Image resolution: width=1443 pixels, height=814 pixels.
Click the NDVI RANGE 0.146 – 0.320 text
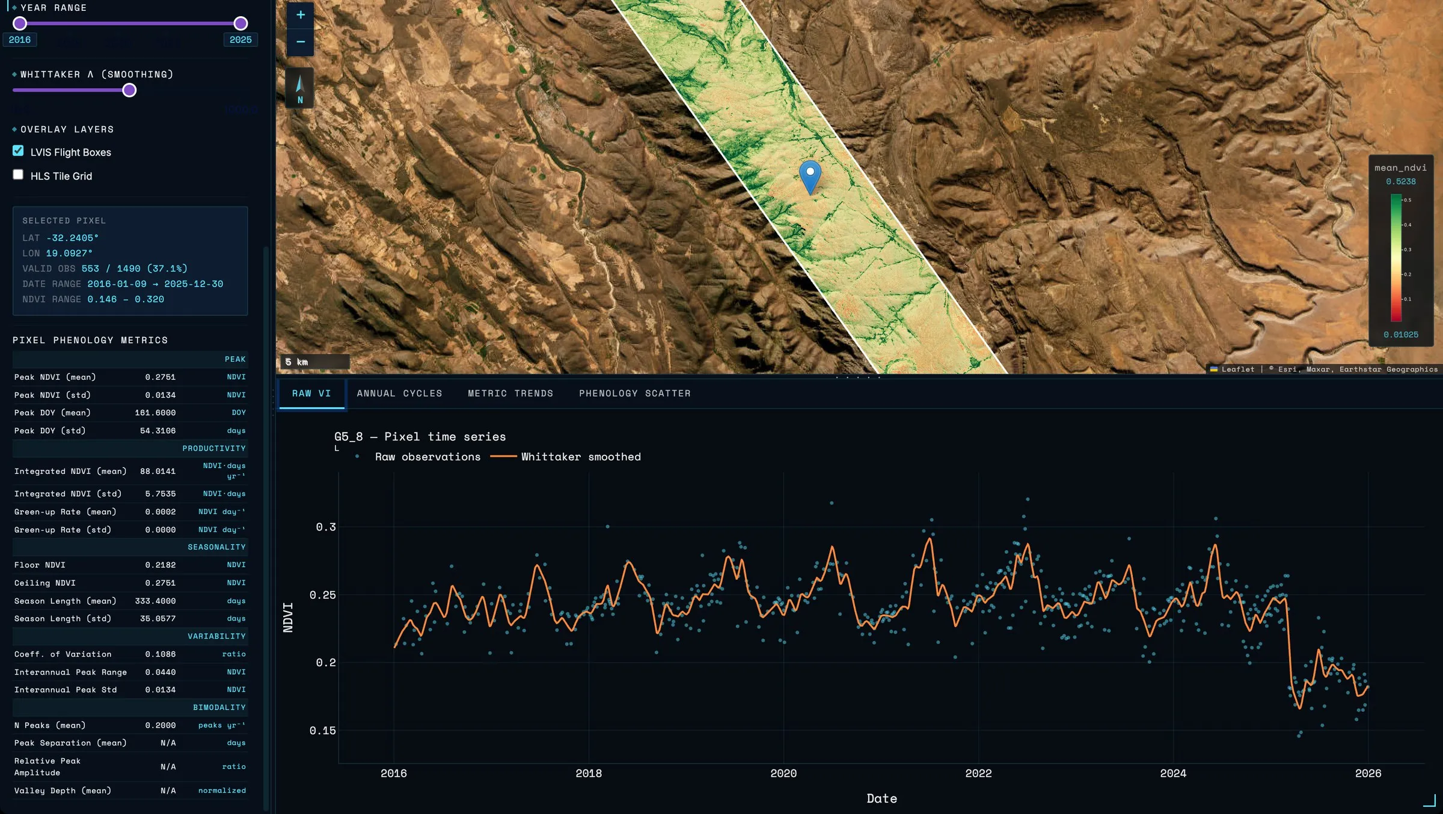(93, 299)
